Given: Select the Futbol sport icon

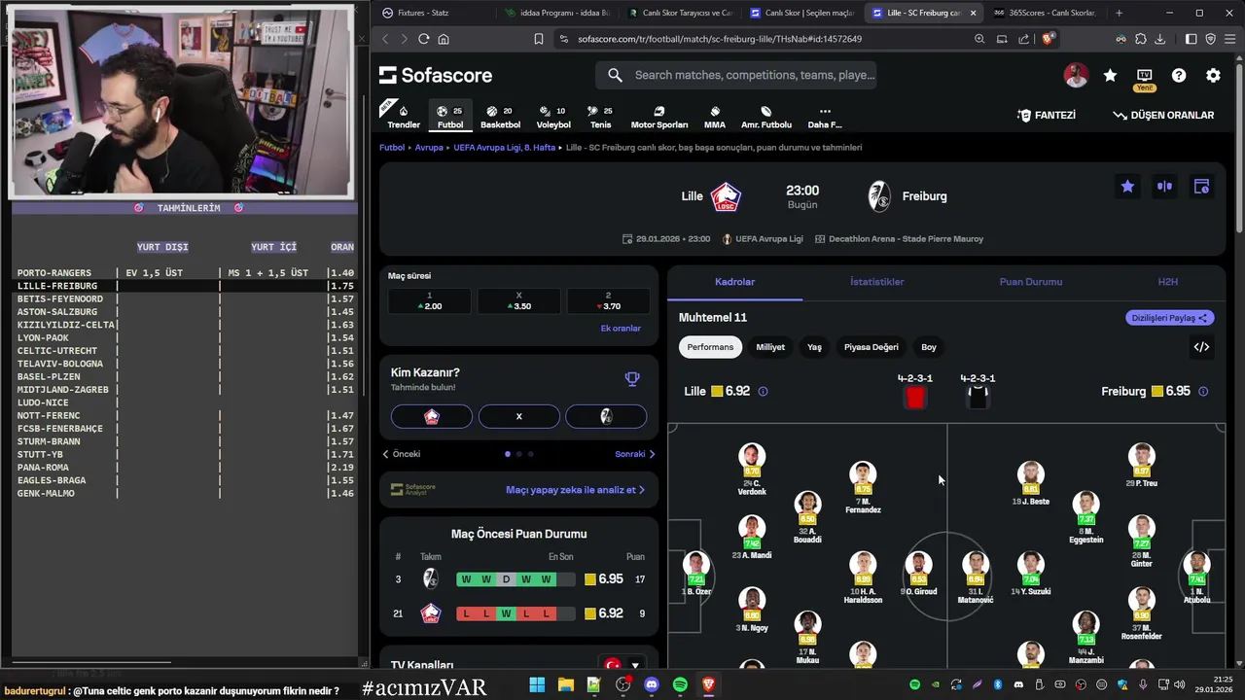Looking at the screenshot, I should 450,117.
